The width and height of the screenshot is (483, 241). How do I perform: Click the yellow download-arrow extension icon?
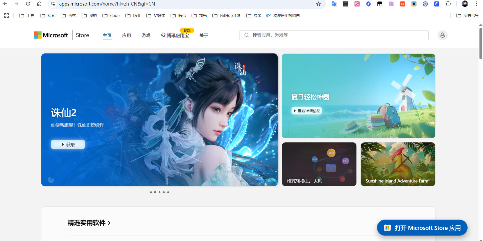point(414,4)
